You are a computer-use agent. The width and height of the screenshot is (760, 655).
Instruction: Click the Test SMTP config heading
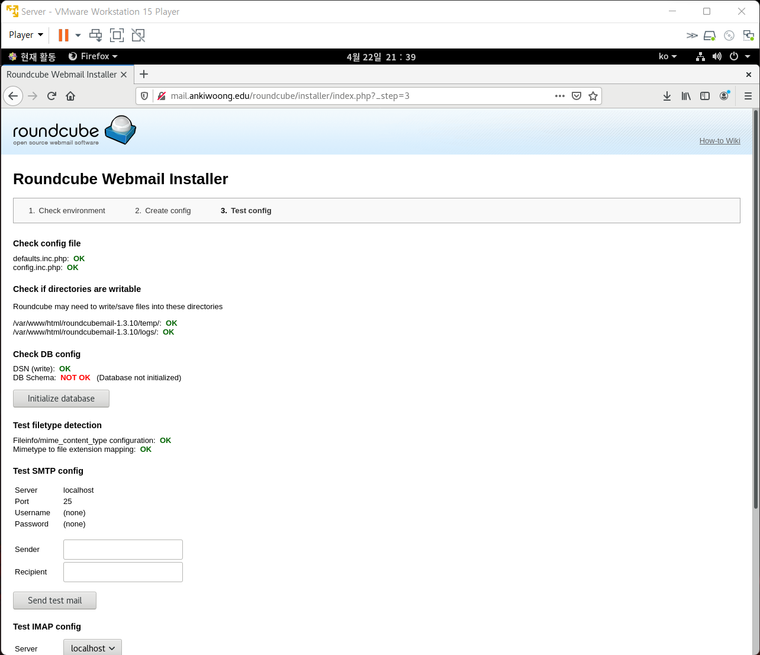click(48, 471)
